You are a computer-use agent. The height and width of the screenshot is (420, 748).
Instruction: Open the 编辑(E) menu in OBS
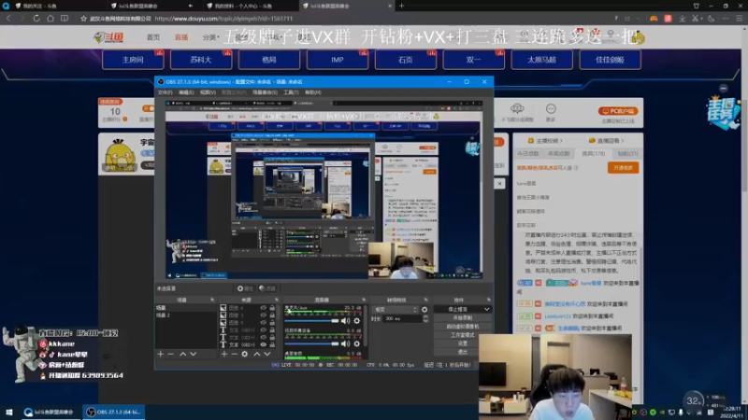186,92
